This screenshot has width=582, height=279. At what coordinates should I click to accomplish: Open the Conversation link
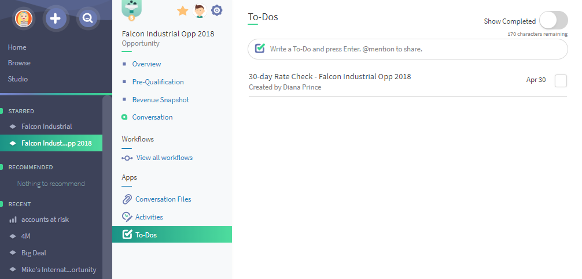click(x=153, y=117)
